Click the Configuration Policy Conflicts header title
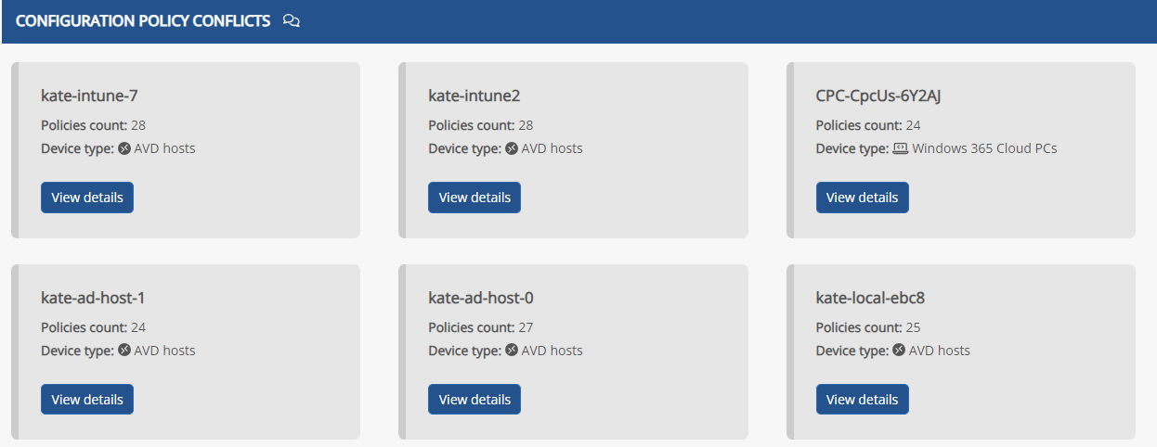Viewport: 1157px width, 447px height. click(143, 20)
